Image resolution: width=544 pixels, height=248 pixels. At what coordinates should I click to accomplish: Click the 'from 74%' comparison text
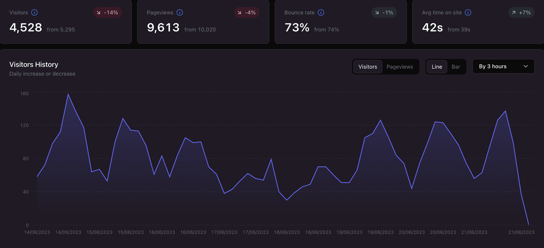click(326, 30)
